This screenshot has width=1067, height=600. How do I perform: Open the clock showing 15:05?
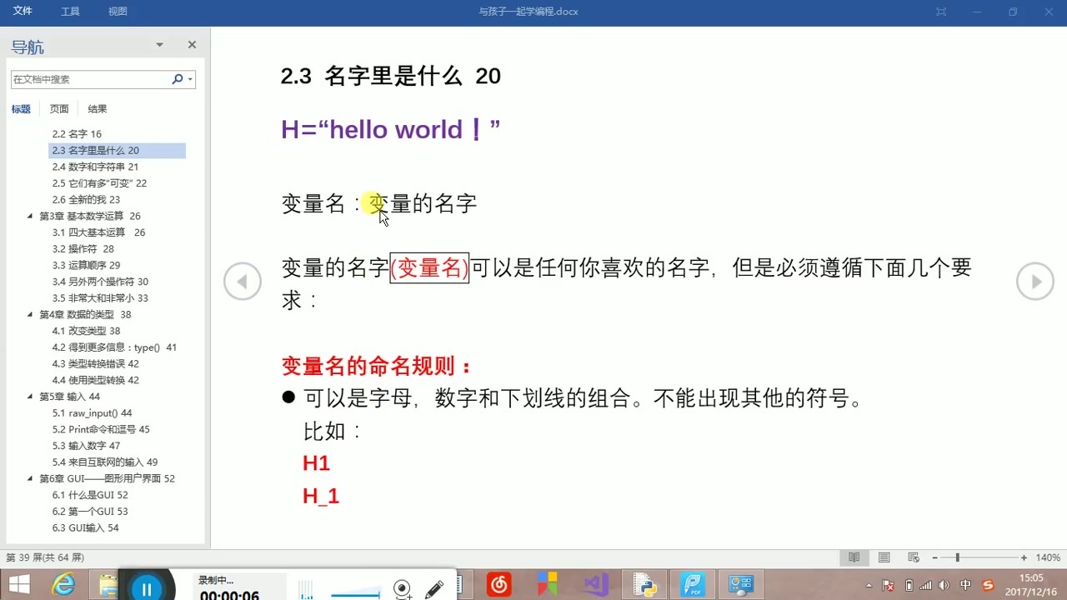1031,585
